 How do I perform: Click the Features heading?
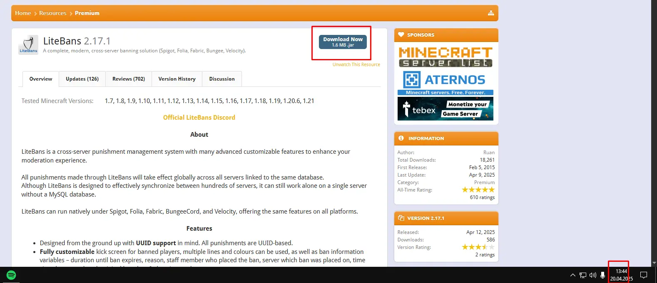199,229
